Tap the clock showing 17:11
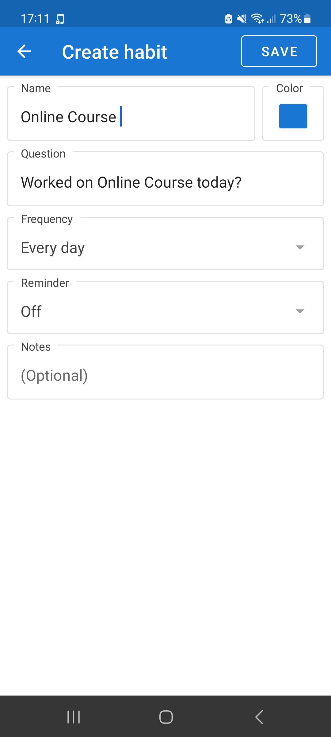The image size is (331, 737). point(36,19)
